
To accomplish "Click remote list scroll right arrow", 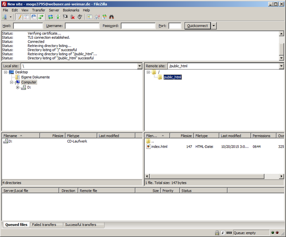I will 281,176.
